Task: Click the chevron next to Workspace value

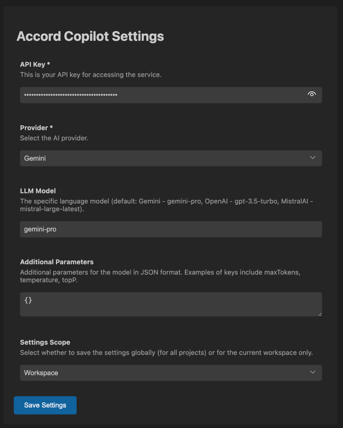Action: [x=313, y=372]
